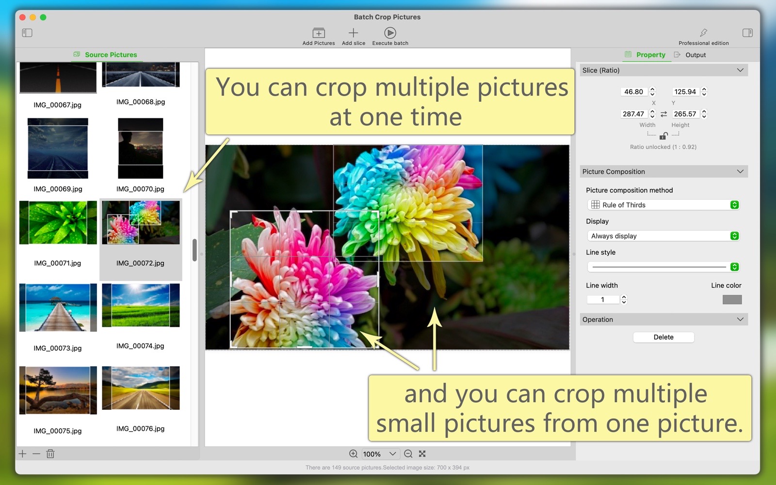Viewport: 776px width, 485px height.
Task: Click the Add Pictures toolbar icon
Action: [x=319, y=33]
